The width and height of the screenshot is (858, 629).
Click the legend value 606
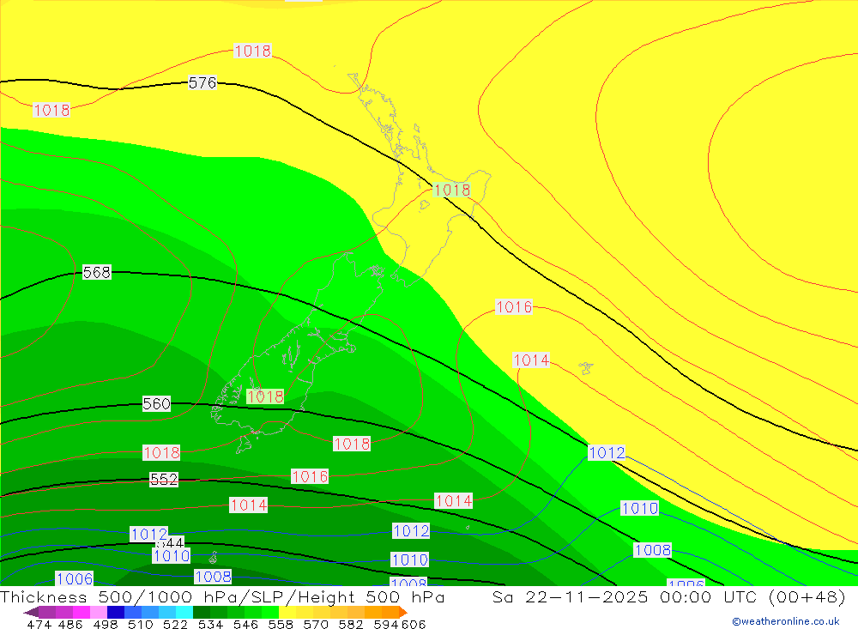click(414, 625)
